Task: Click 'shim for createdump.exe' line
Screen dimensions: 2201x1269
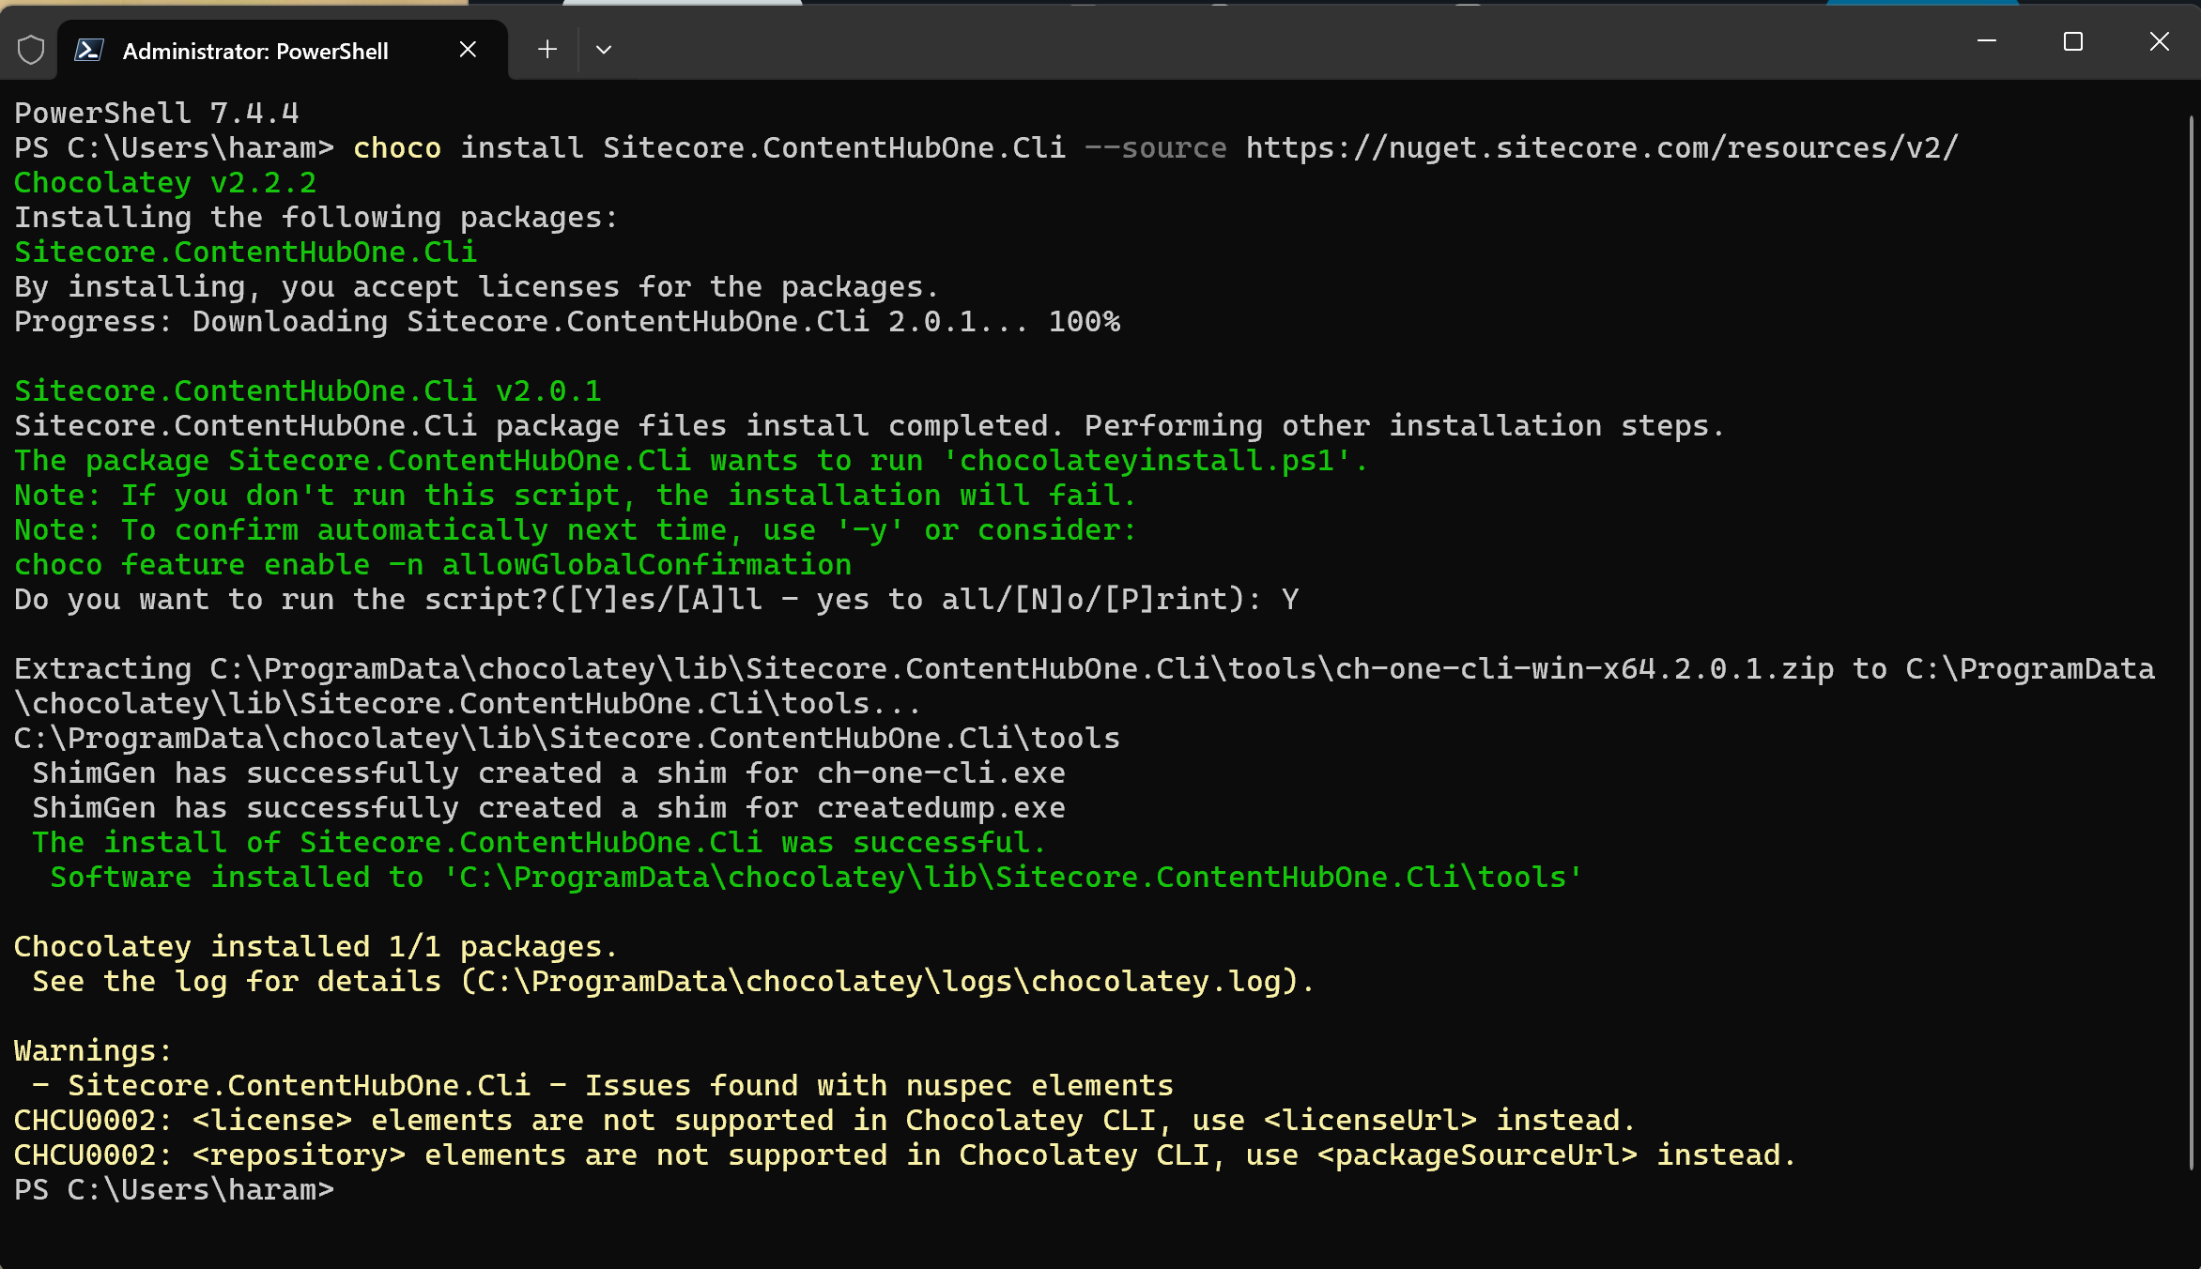Action: (x=549, y=808)
